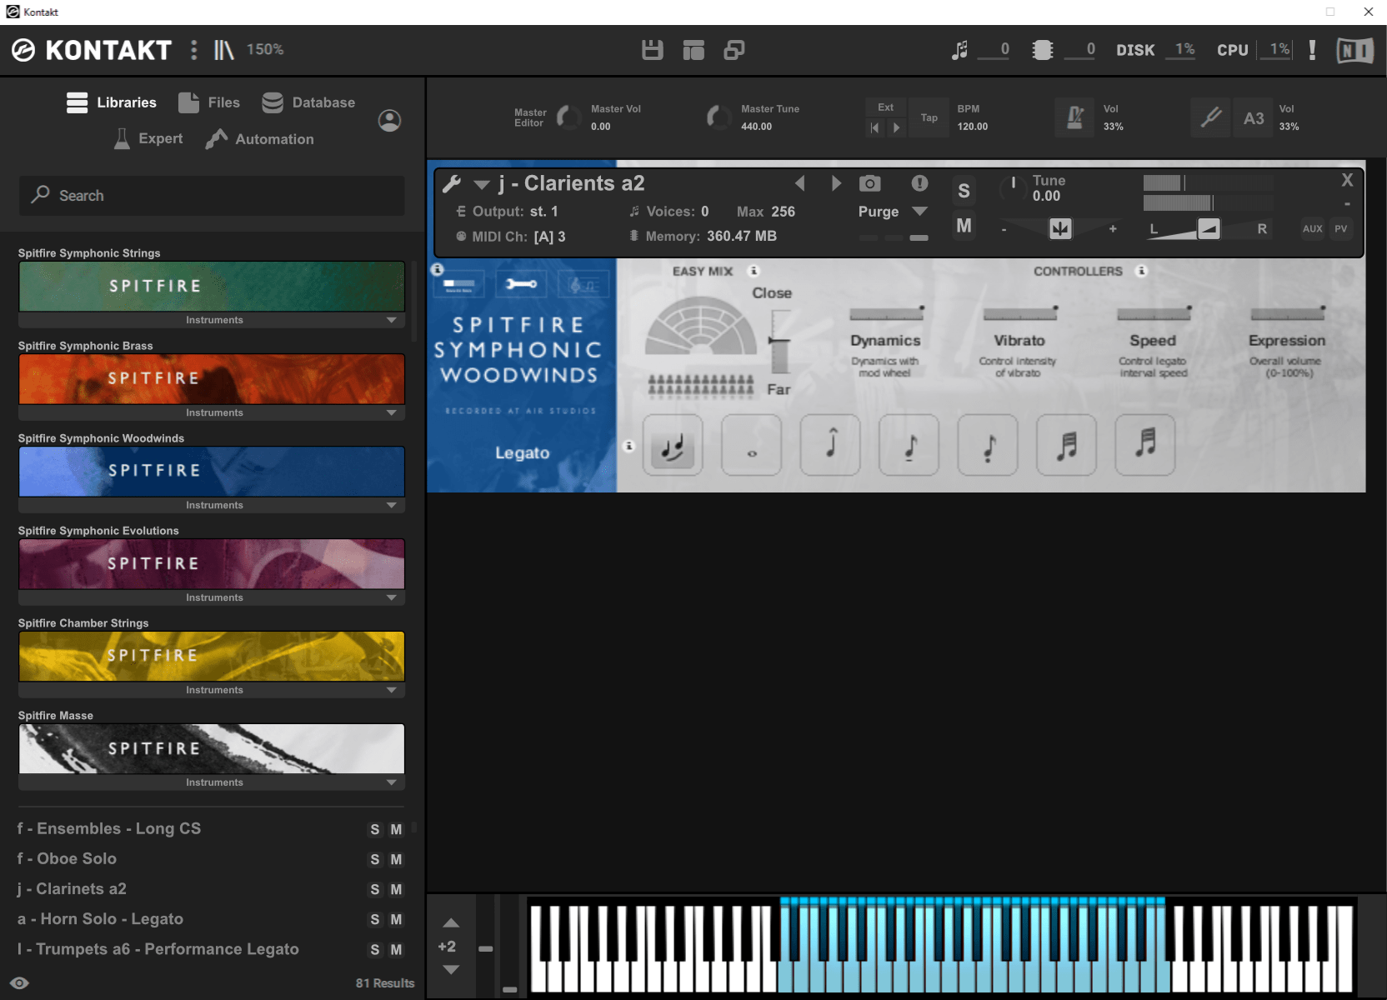Click the library Search field
Screen dimensions: 1387x1000
coord(212,196)
